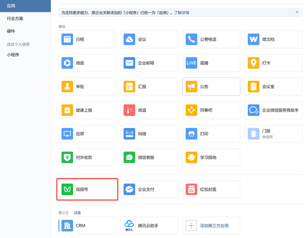This screenshot has width=306, height=238.
Task: Open the 直播 LIVE icon
Action: pyautogui.click(x=191, y=63)
